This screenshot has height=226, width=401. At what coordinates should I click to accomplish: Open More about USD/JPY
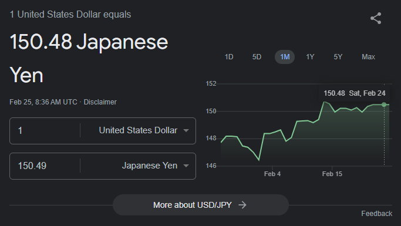pos(201,205)
